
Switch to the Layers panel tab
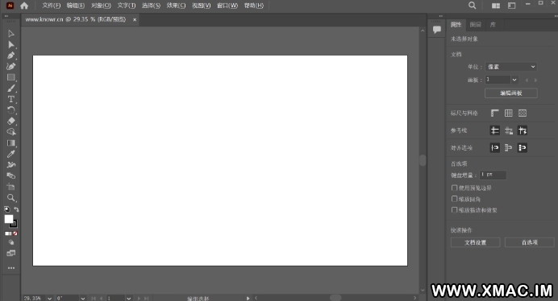coord(476,24)
